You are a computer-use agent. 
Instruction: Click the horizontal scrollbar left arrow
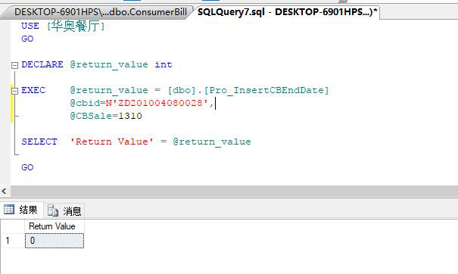[4, 191]
